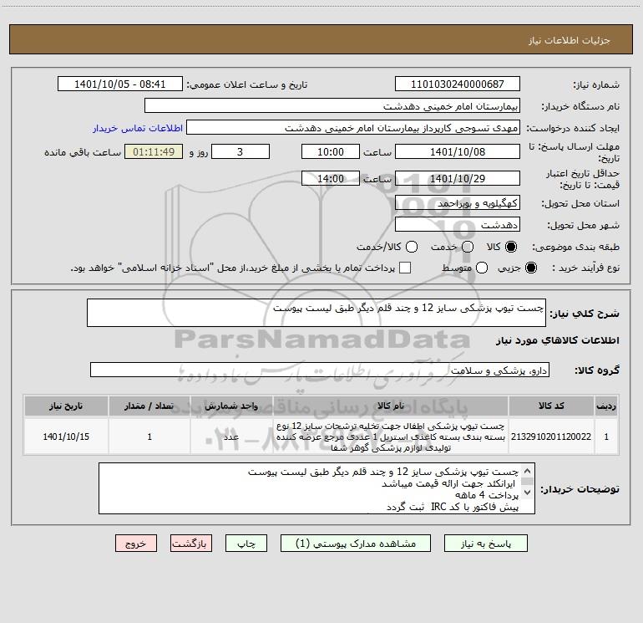This screenshot has height=623, width=643.
Task: Select the کالا radio button
Action: (x=511, y=247)
